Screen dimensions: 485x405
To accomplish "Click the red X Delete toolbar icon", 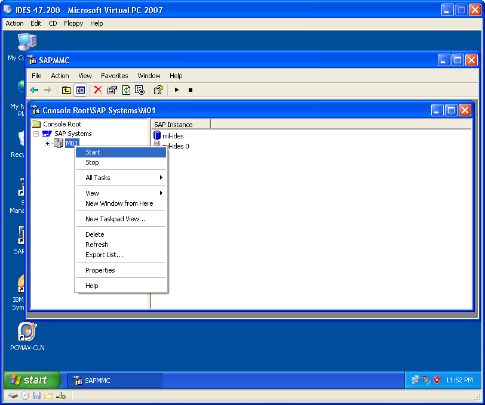I will pyautogui.click(x=98, y=90).
